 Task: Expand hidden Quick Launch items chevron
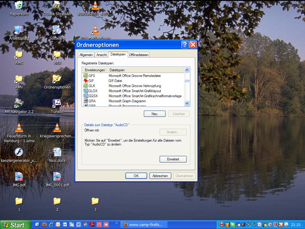coord(116,223)
